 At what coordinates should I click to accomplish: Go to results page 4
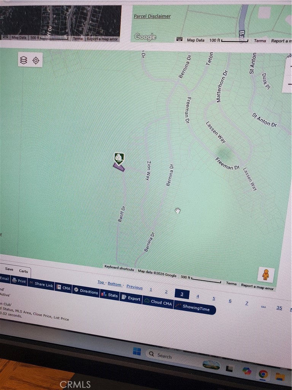click(x=197, y=296)
